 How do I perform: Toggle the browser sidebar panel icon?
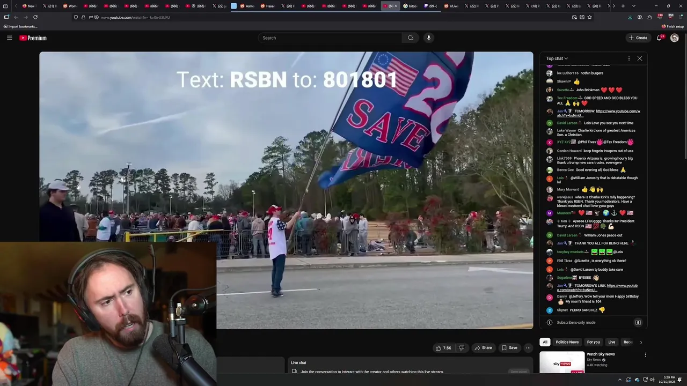tap(6, 17)
